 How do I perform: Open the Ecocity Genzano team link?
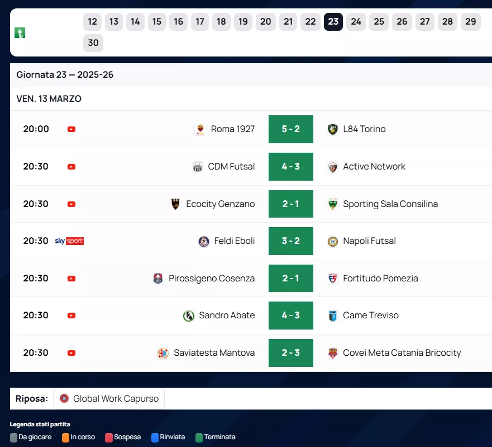(x=220, y=204)
